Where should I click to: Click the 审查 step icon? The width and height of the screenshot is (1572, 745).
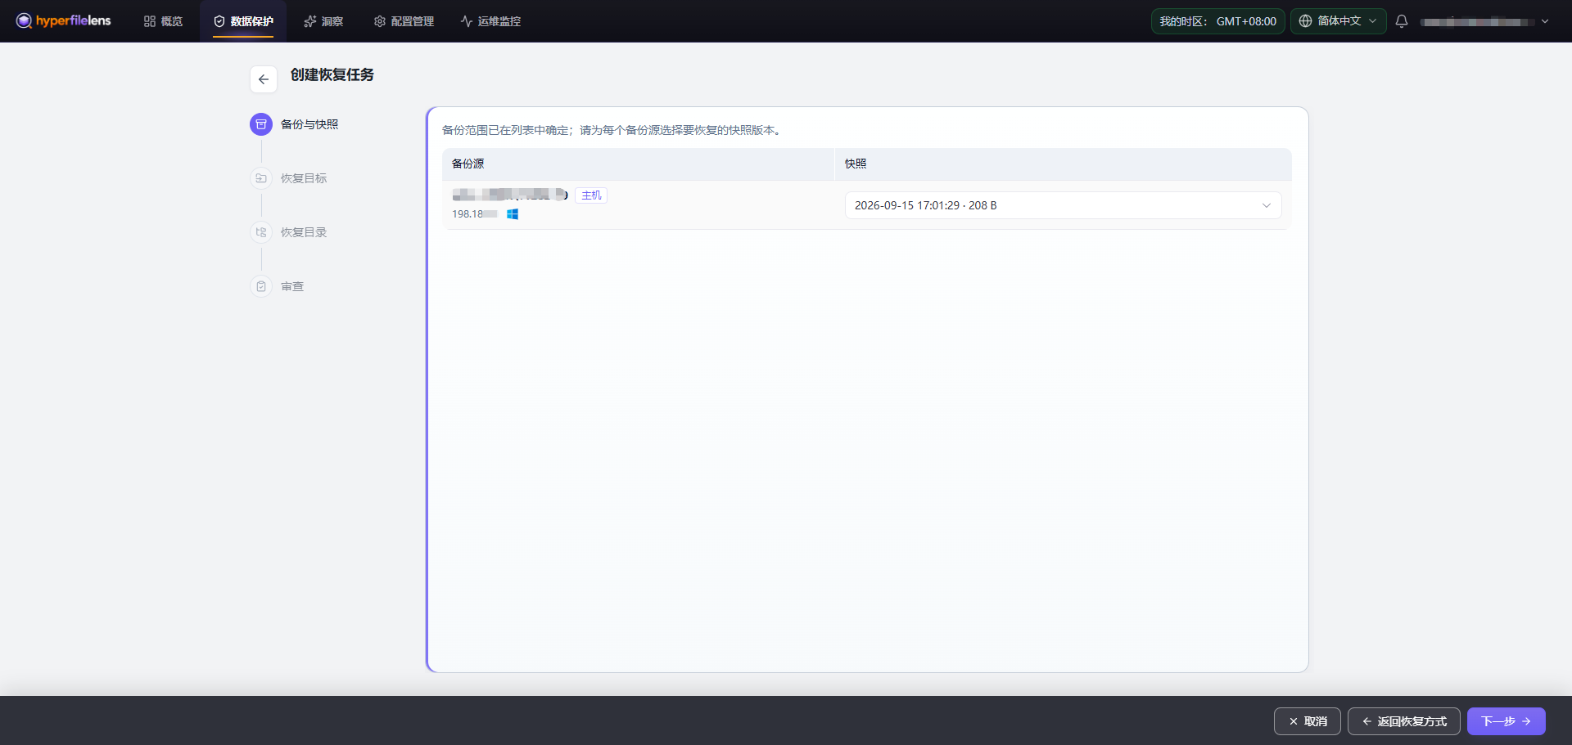[261, 286]
